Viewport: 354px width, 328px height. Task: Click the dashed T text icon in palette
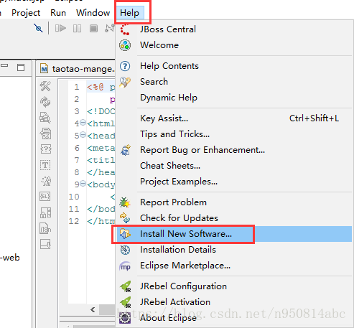pos(45,165)
